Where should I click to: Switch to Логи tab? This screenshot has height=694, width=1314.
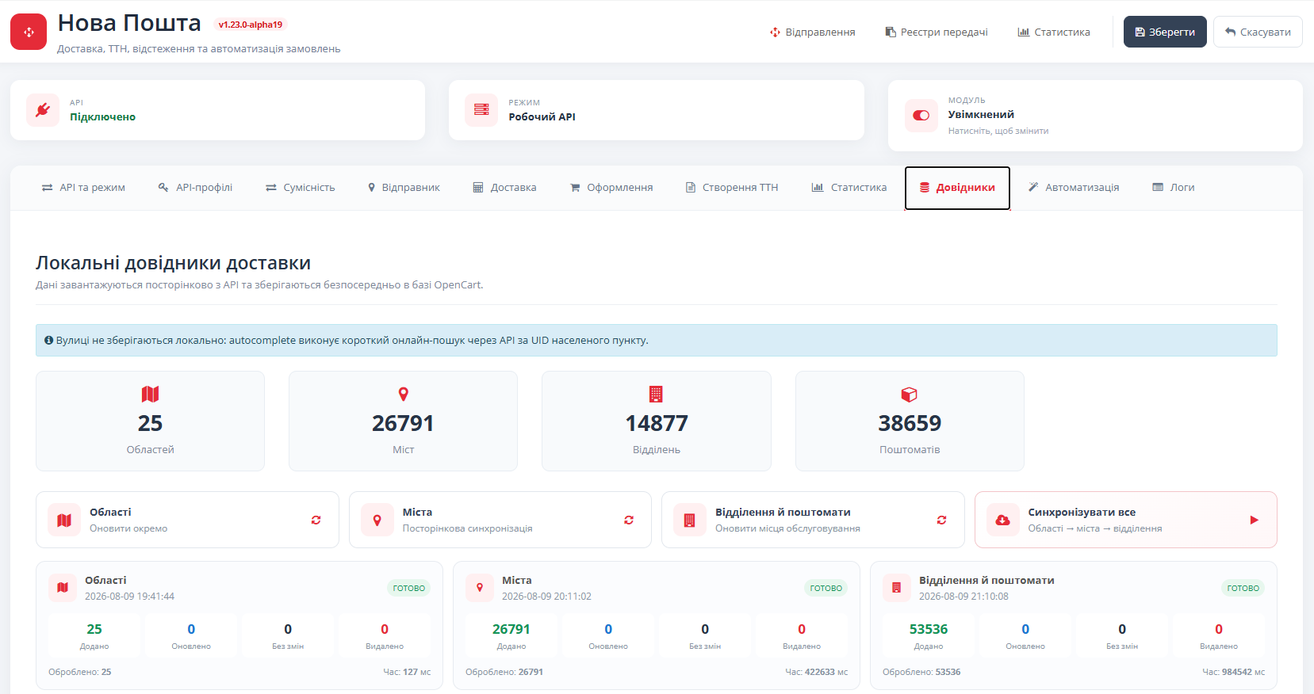tap(1174, 188)
